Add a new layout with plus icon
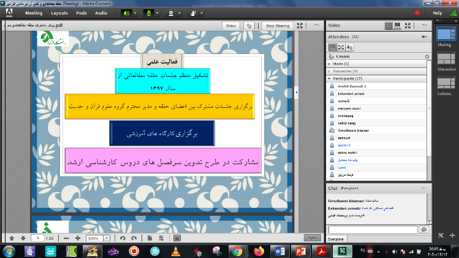459x258 pixels. coord(452,235)
